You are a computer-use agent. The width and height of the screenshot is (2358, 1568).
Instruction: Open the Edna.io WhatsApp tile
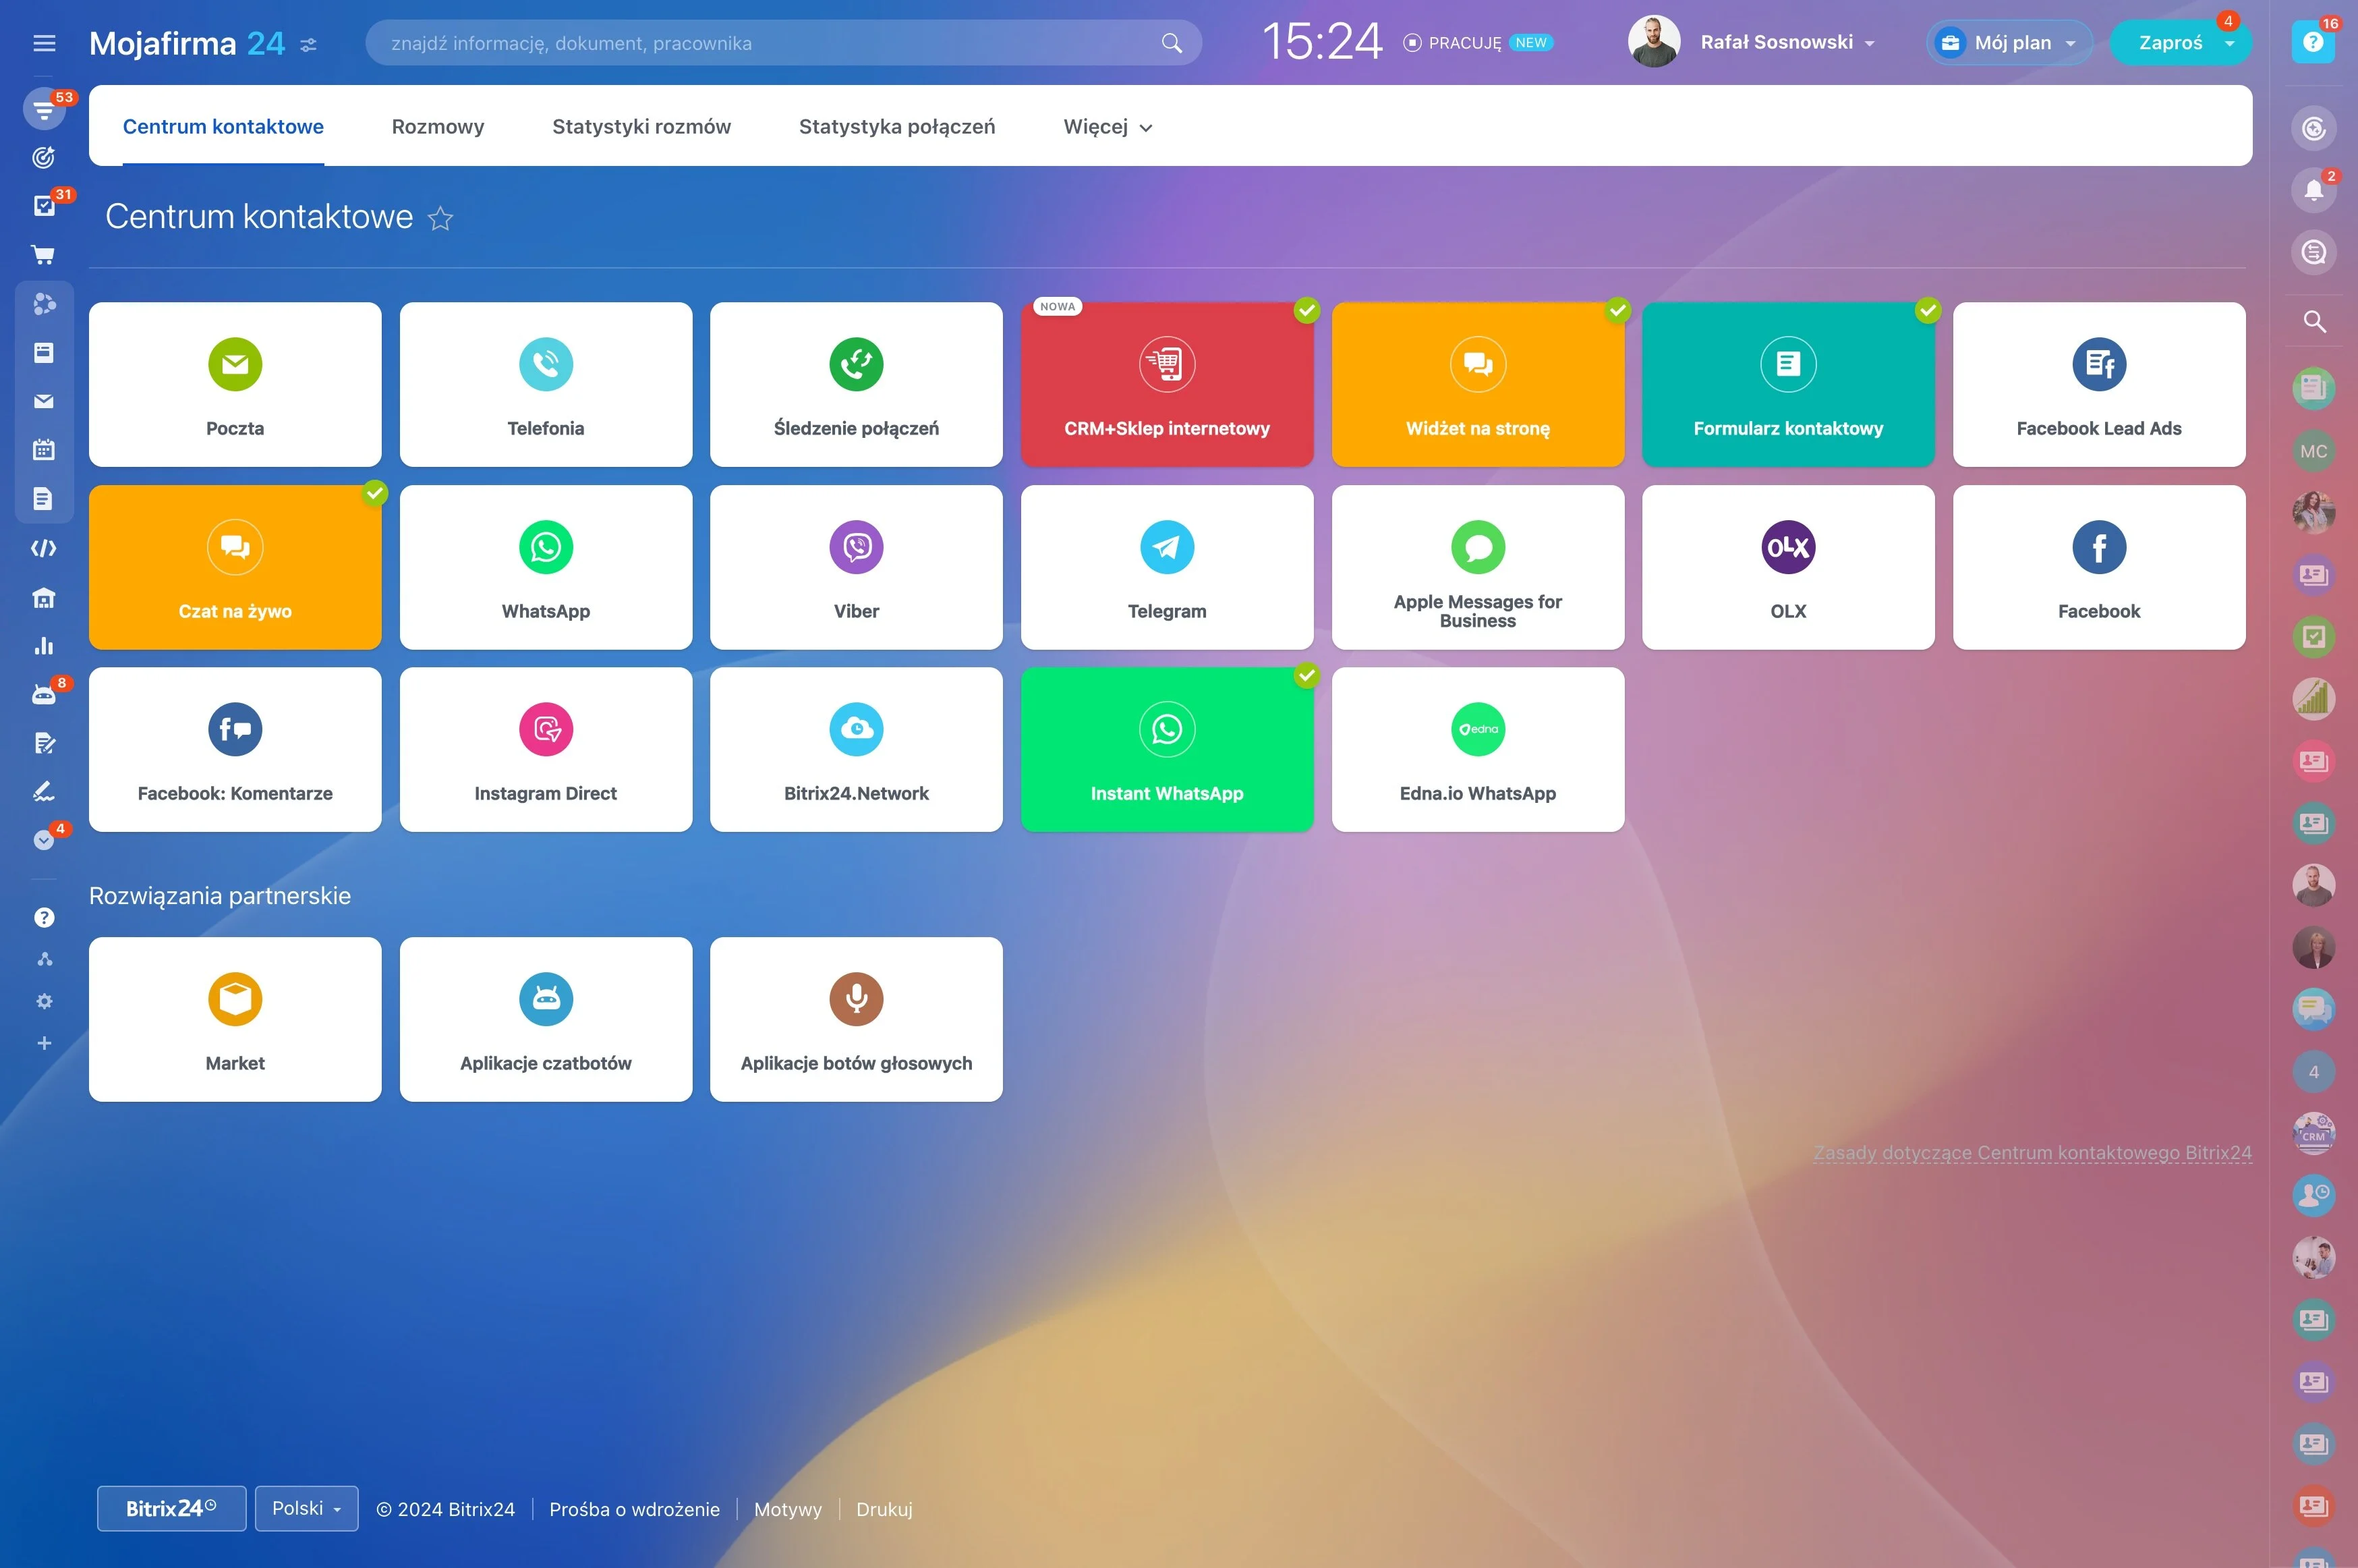(1477, 749)
